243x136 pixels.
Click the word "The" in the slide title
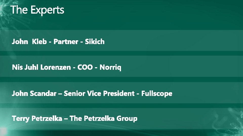click(x=20, y=10)
